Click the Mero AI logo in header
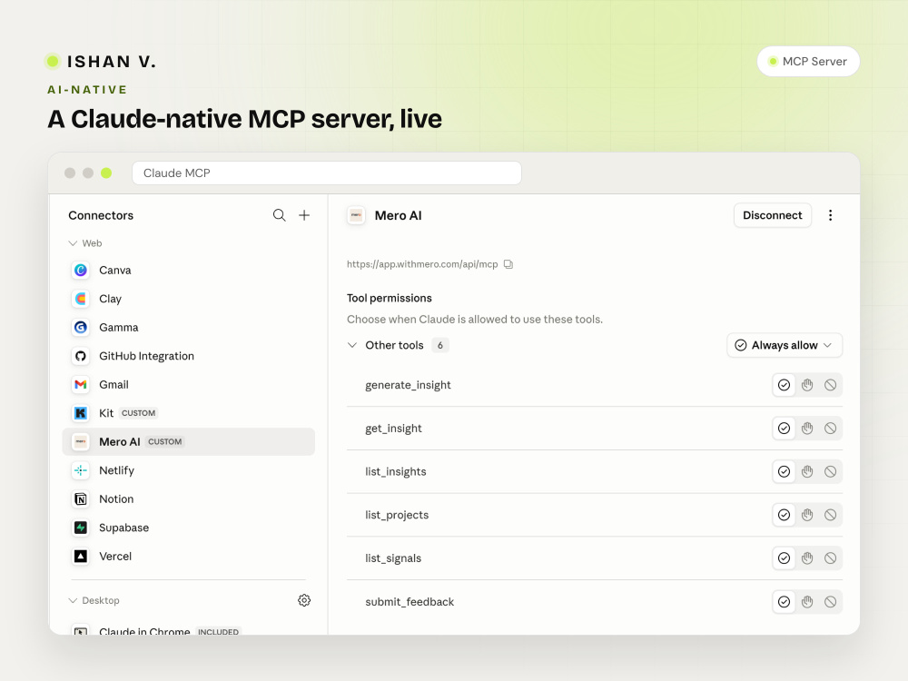This screenshot has height=681, width=908. (x=356, y=215)
